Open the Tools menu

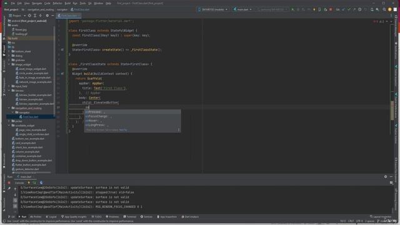82,3
